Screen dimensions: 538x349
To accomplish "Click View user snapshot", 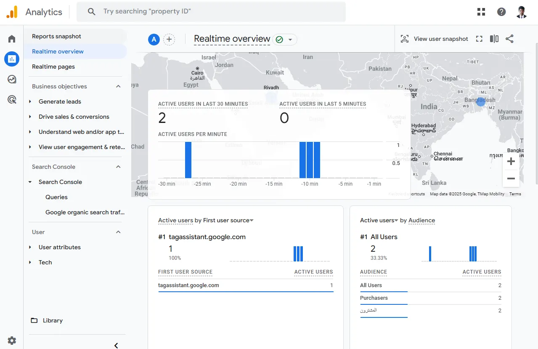I will coord(434,39).
